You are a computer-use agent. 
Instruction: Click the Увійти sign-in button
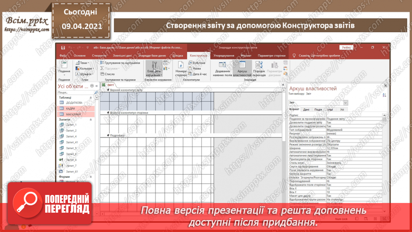tap(346, 47)
